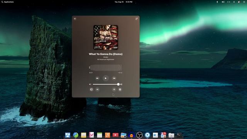Open the Files folder icon in dock
The image size is (247, 139).
171,135
